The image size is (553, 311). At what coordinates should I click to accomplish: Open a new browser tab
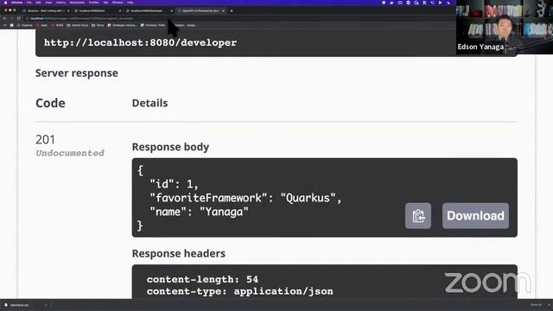pos(232,11)
